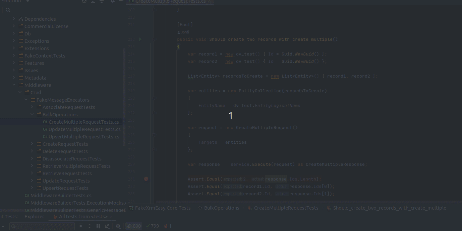Close the 'All tests from <tests>' tab
The width and height of the screenshot is (462, 231).
click(x=112, y=217)
